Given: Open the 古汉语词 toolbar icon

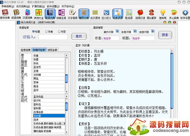Looking at the screenshot, I should pyautogui.click(x=96, y=14).
